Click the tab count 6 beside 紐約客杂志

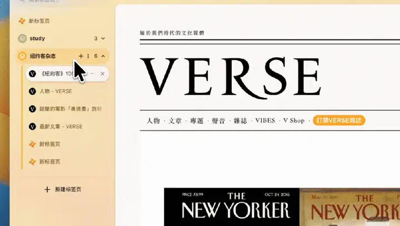(x=96, y=56)
